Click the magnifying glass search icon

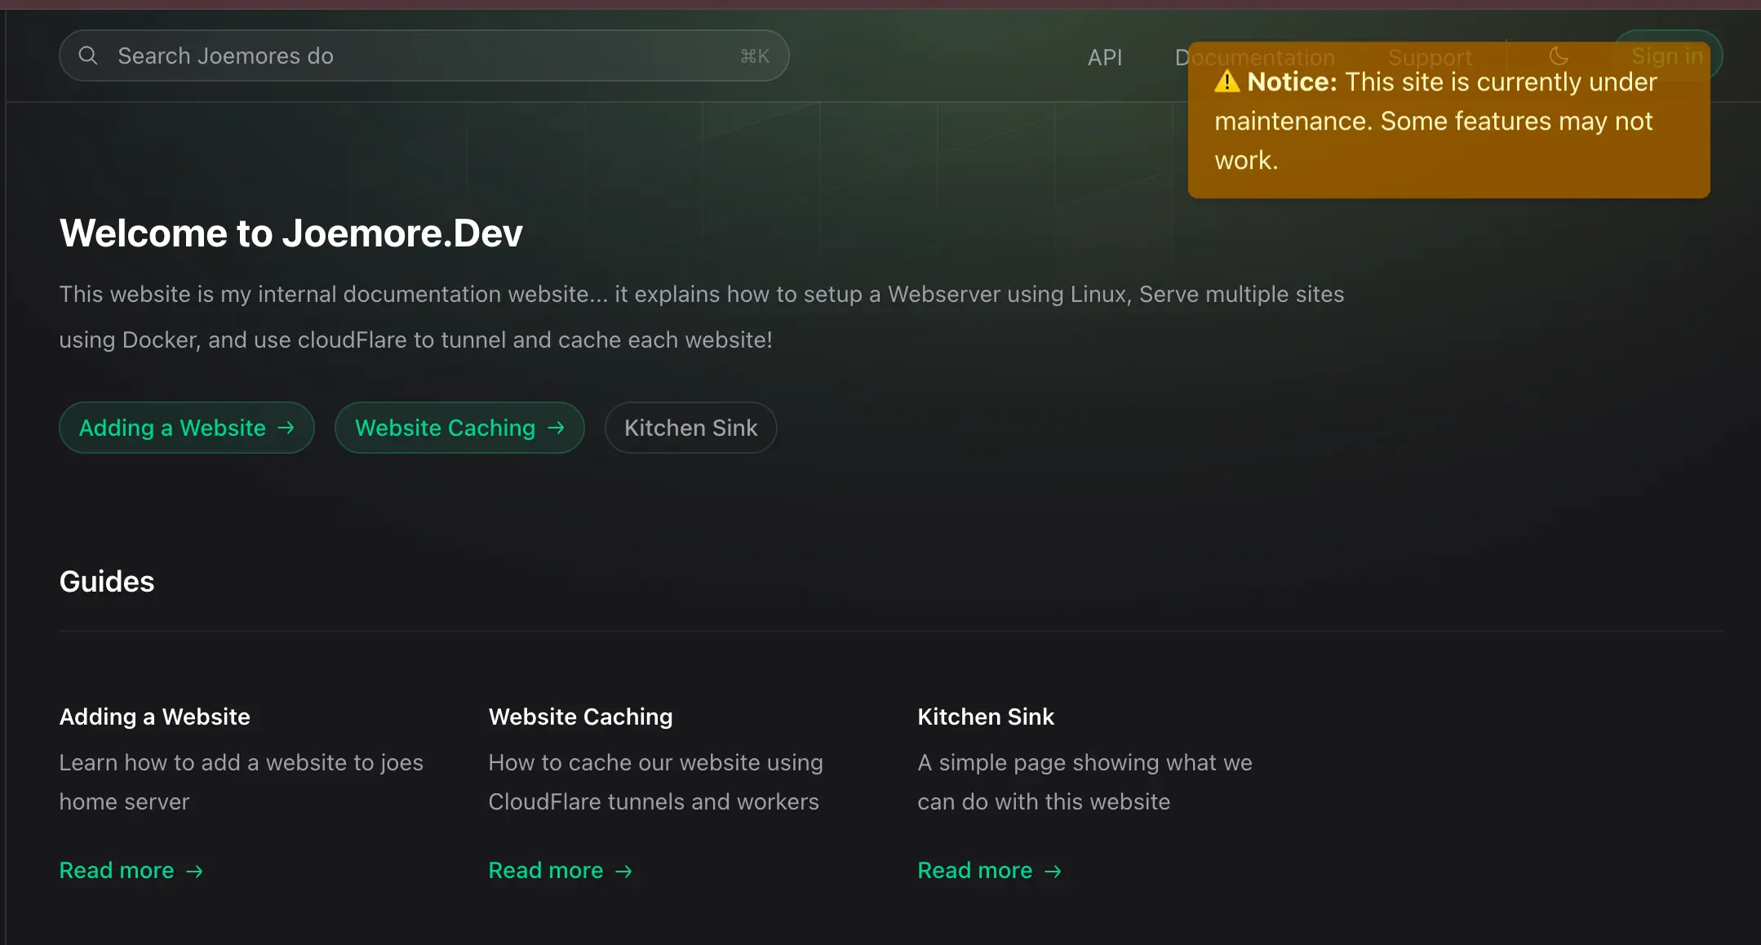tap(88, 55)
